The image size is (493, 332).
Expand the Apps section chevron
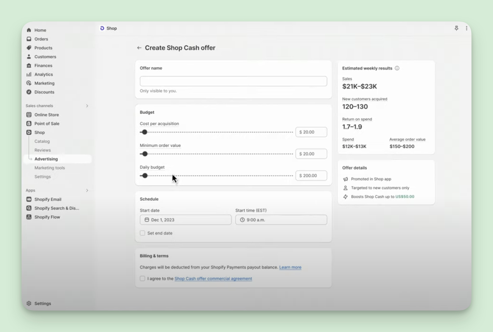(x=87, y=190)
